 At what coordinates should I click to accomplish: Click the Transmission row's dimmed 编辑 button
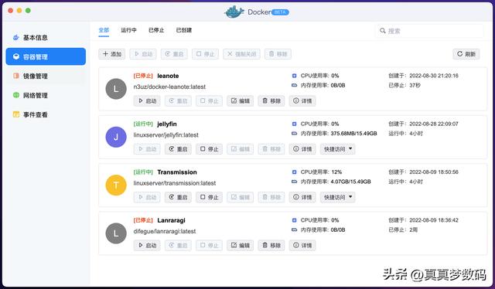(241, 197)
